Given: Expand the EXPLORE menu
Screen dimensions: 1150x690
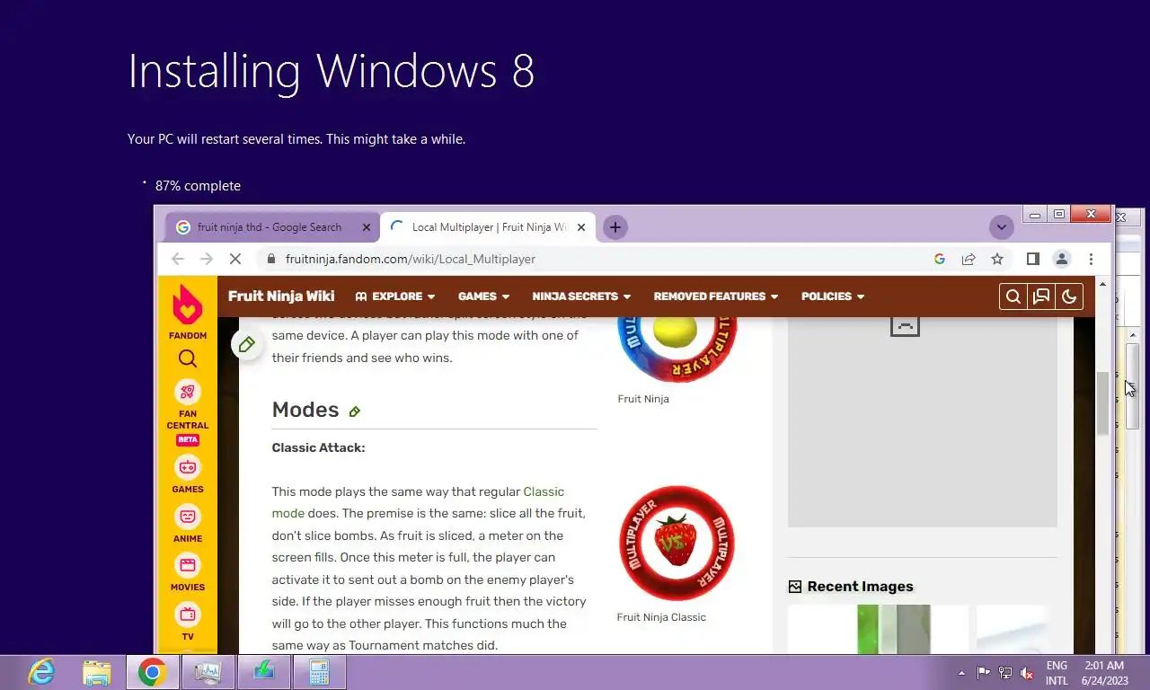Looking at the screenshot, I should tap(395, 296).
